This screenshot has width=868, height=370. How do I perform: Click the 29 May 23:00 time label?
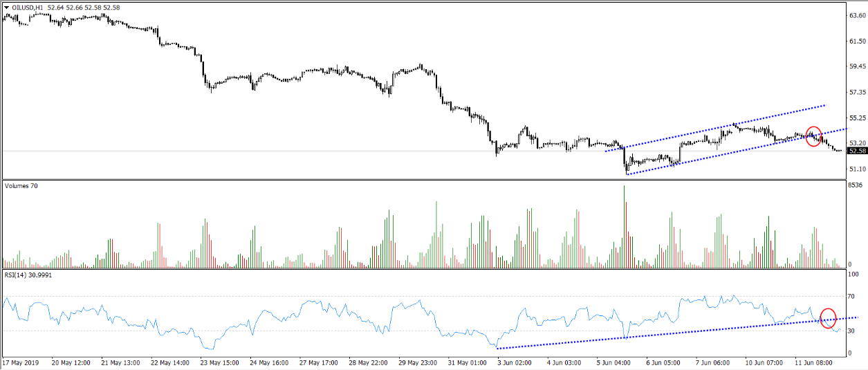pyautogui.click(x=419, y=362)
